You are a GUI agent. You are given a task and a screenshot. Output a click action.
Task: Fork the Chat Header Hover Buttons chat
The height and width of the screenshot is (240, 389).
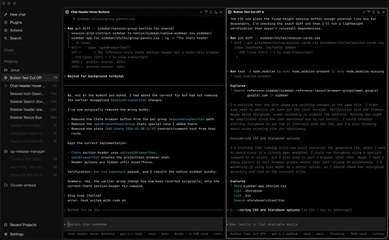(x=206, y=12)
